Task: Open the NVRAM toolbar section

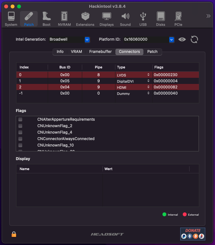Action: click(x=64, y=19)
